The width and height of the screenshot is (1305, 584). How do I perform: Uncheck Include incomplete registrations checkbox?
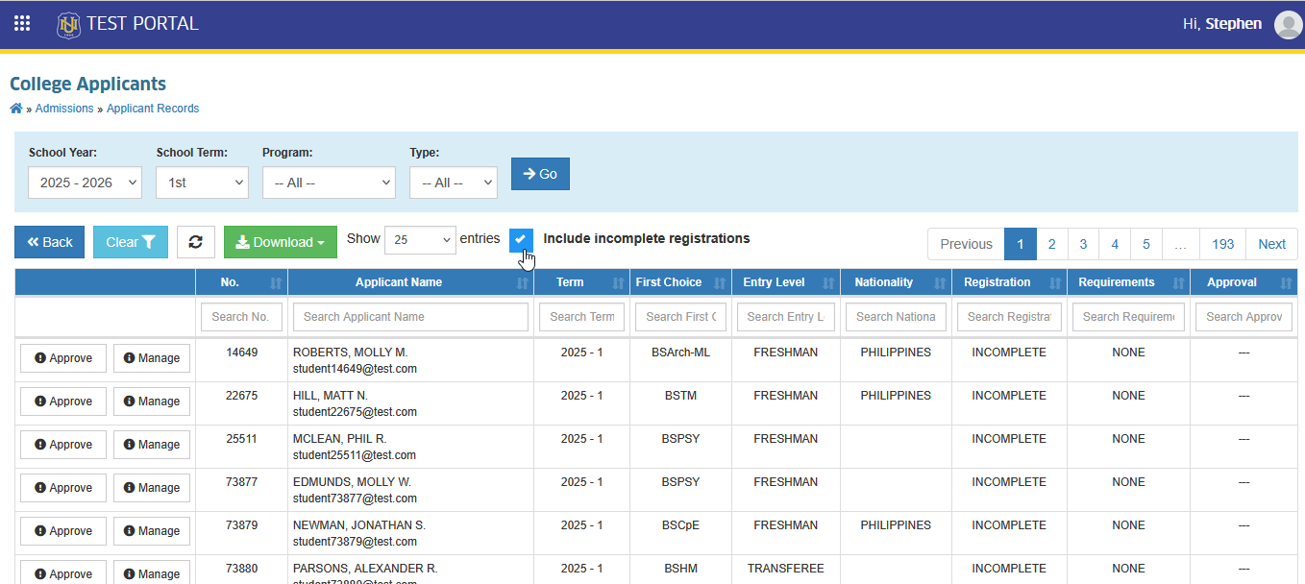tap(521, 239)
